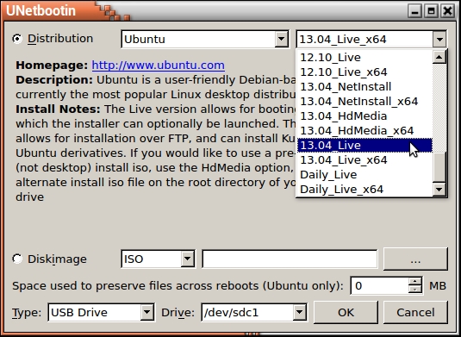Collapse the 13.04_Live_x64 version dropdown arrow

tap(439, 39)
